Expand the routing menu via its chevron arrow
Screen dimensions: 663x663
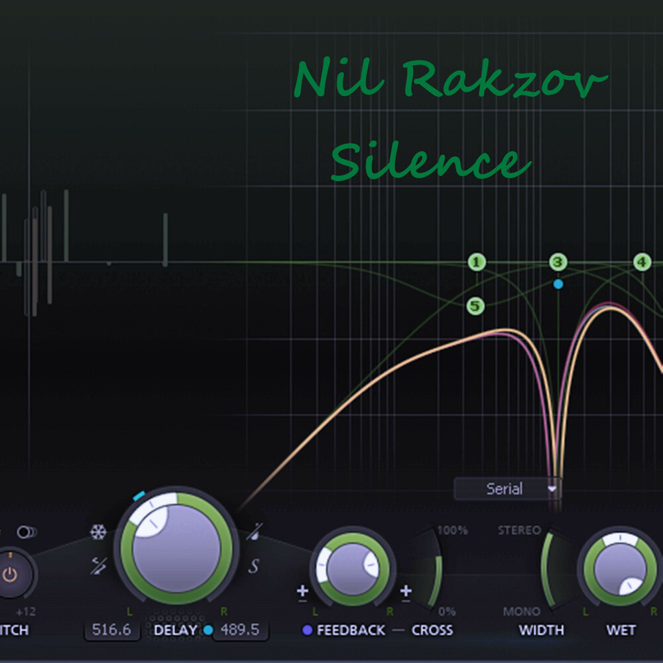[x=552, y=489]
